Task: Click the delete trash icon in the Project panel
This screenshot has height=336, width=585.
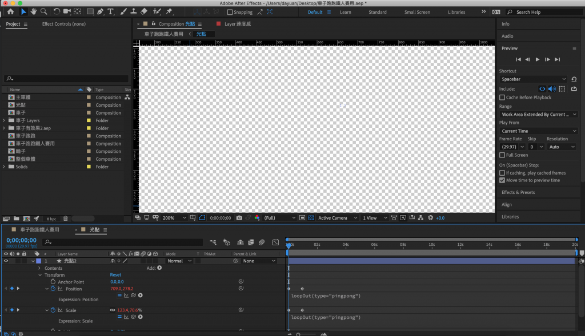Action: tap(66, 218)
